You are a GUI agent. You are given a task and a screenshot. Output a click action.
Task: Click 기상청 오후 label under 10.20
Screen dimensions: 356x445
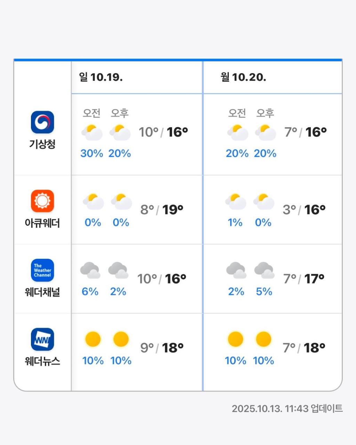pos(265,113)
